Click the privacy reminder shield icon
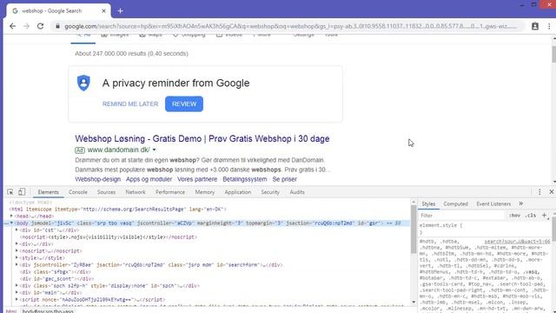This screenshot has height=313, width=556. [83, 83]
